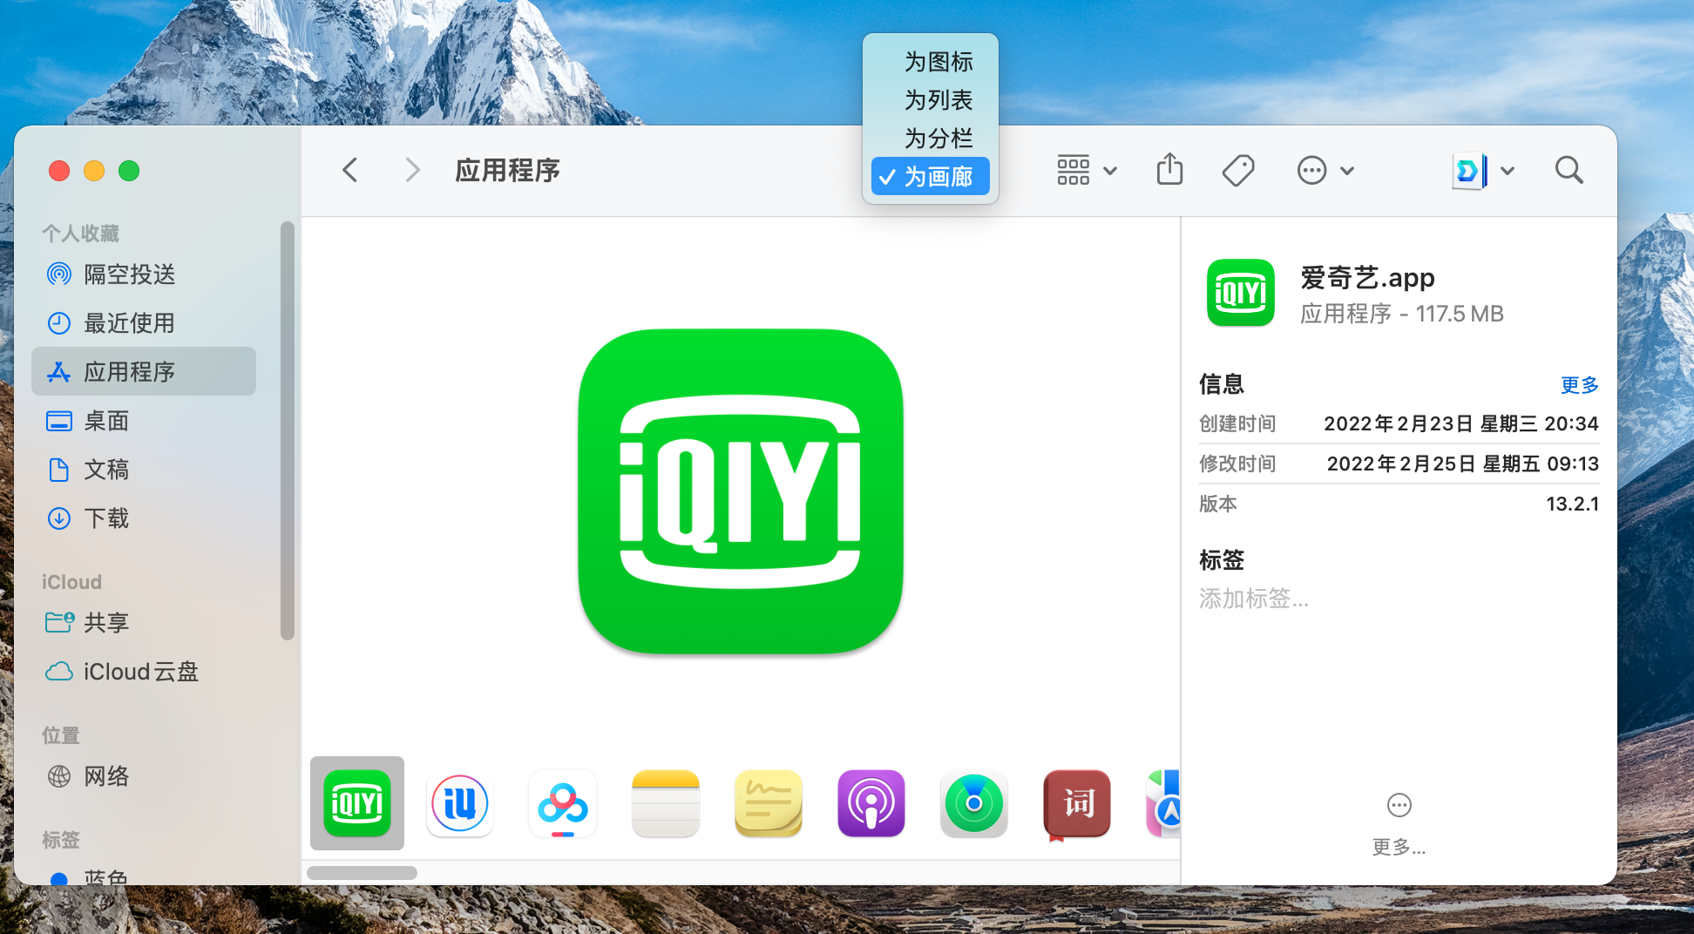Click the 标签 heading in the preview panel
Image resolution: width=1694 pixels, height=934 pixels.
click(1222, 560)
